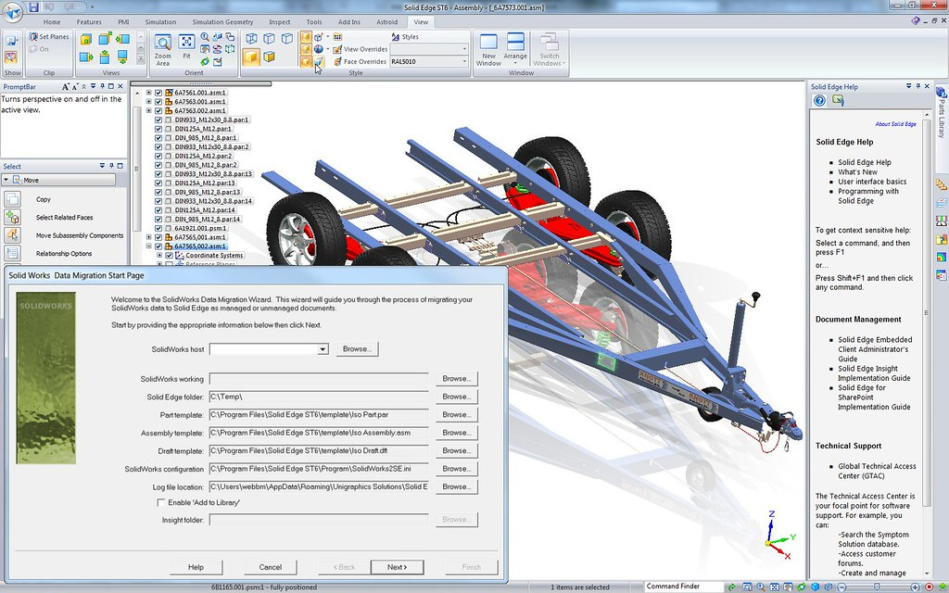Expand the 6A7563.001.asm:1 tree node

(148, 102)
